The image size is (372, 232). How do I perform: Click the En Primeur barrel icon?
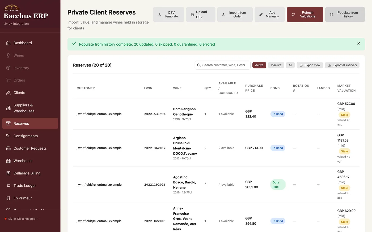(9, 198)
